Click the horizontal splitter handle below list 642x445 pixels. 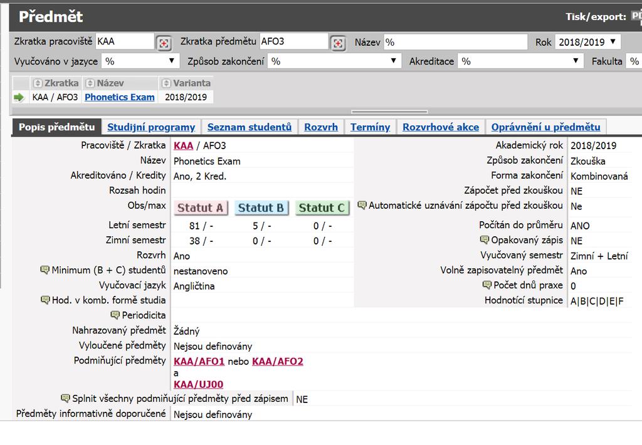(x=389, y=112)
